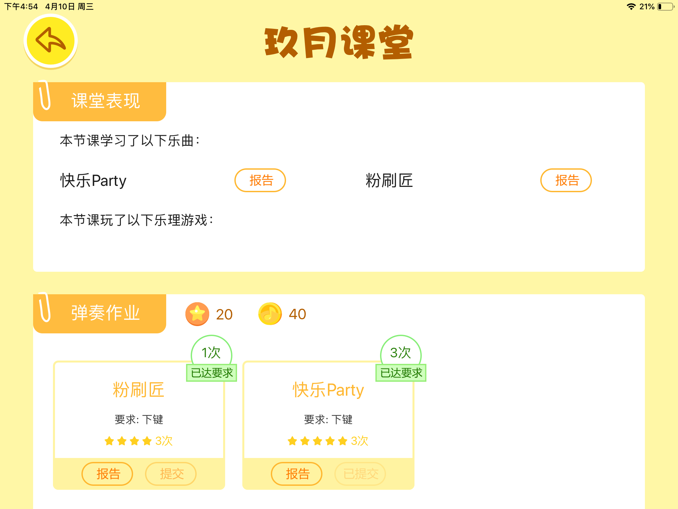Screen dimensions: 678x509
Task: Click the 1次 count badge on 粉刷匠 card
Action: click(212, 353)
